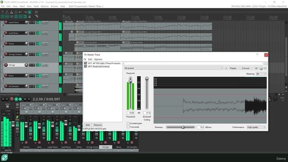This screenshot has height=162, width=288.
Task: Arm the Lead Piano track for recording
Action: pyautogui.click(x=6, y=22)
